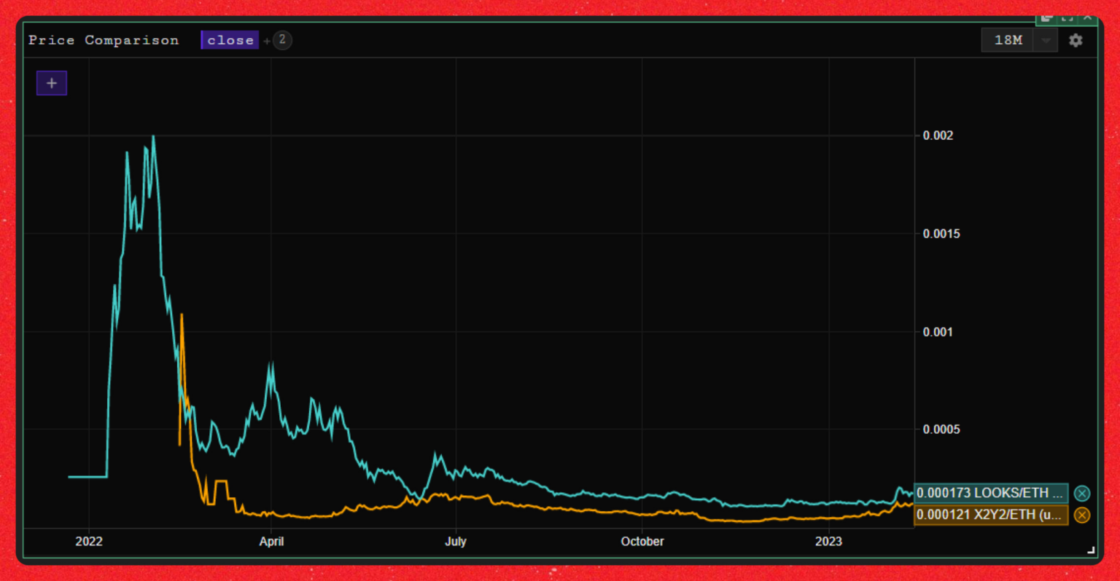Click the teal LOOKS/ETH price label
This screenshot has height=581, width=1120.
[989, 494]
